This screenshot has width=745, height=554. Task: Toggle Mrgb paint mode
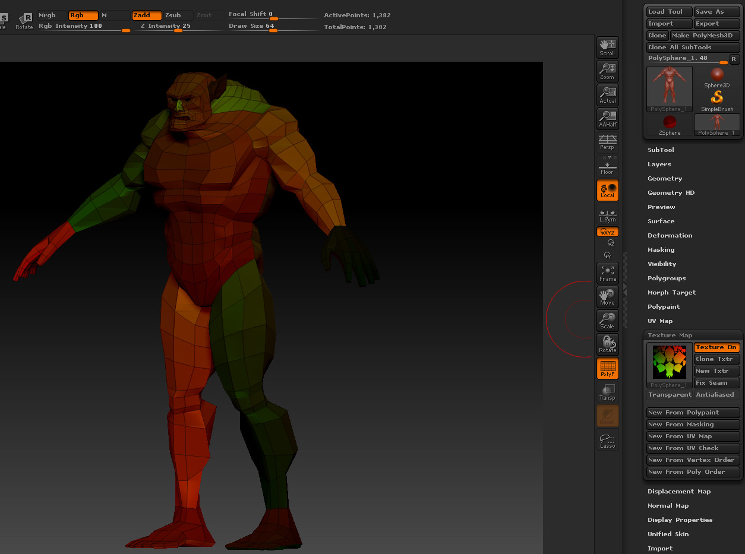coord(52,15)
